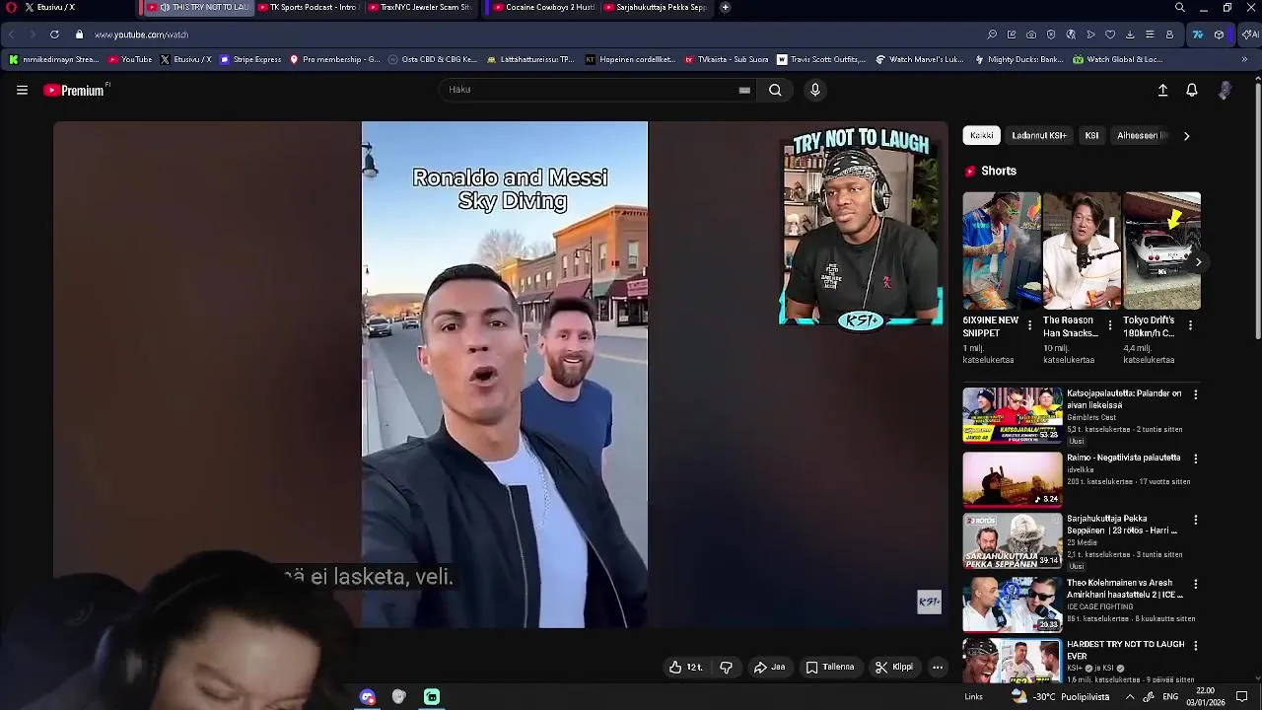Switch to TraxNYC Jeweler Scam tab
The width and height of the screenshot is (1262, 710).
419,7
